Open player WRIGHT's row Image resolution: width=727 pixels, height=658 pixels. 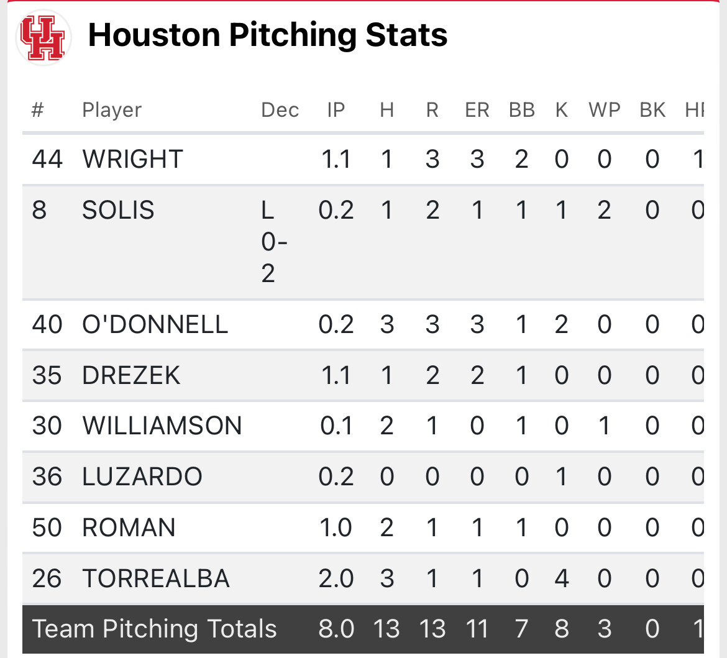132,159
